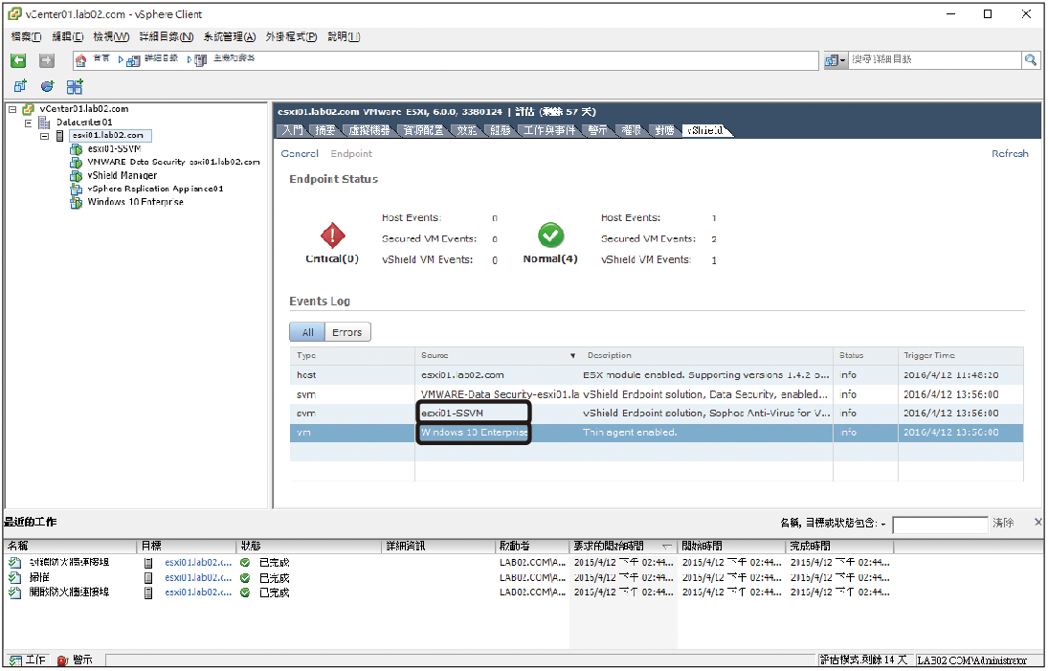Click the Type column header in Events Log
The height and width of the screenshot is (671, 1048).
[351, 355]
